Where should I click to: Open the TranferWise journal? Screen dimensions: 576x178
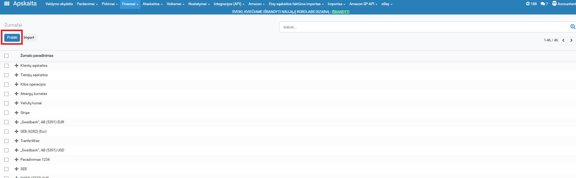pyautogui.click(x=30, y=141)
